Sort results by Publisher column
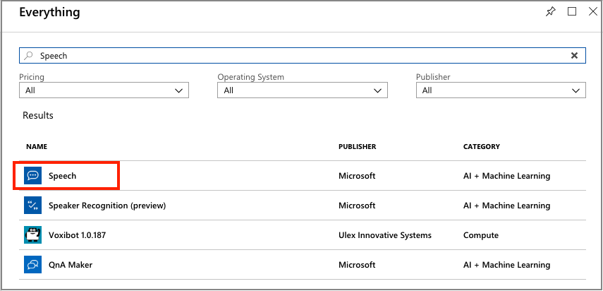603x291 pixels. click(x=357, y=147)
